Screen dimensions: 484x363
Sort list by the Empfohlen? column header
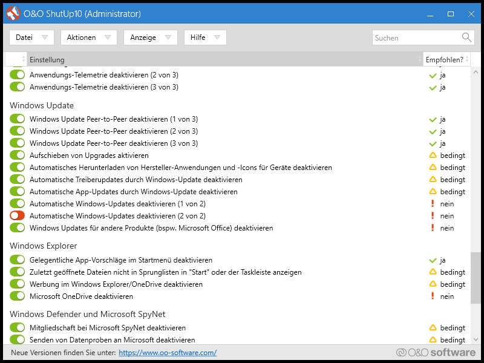[446, 59]
